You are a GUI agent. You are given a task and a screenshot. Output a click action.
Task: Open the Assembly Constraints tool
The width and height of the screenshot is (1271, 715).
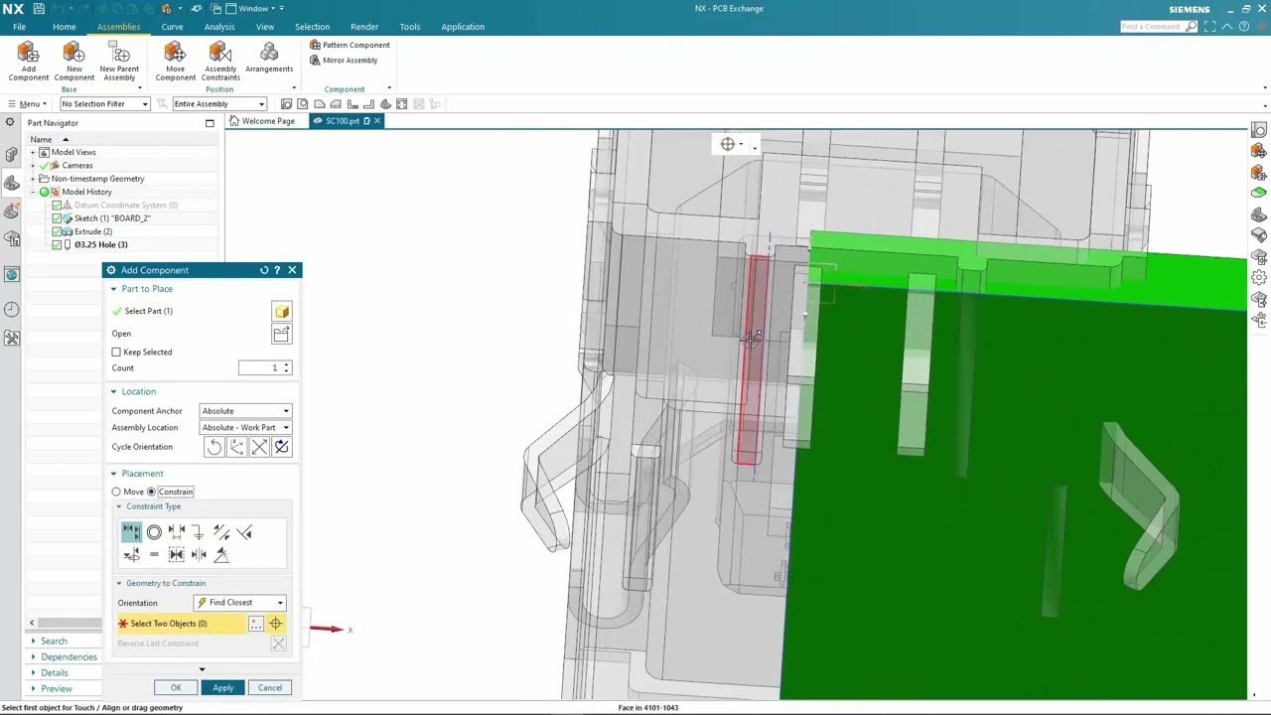(x=220, y=62)
